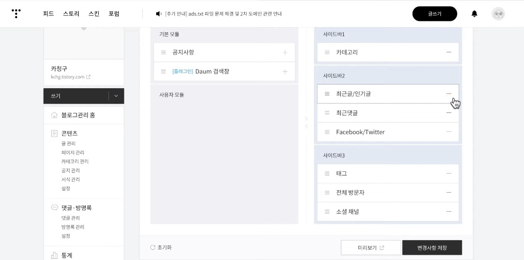Open the 피드 menu

click(x=48, y=14)
